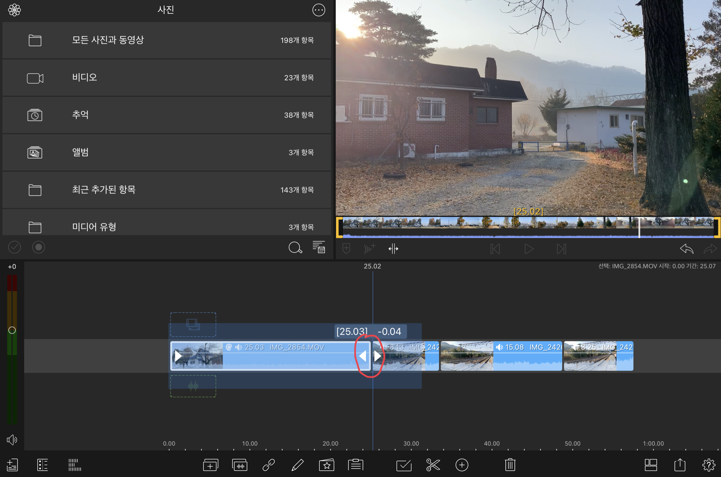Click the trash delete icon
Screen dimensions: 721x477
point(510,465)
